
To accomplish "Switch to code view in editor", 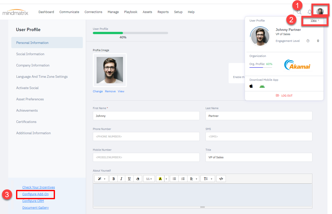I will tap(221, 179).
